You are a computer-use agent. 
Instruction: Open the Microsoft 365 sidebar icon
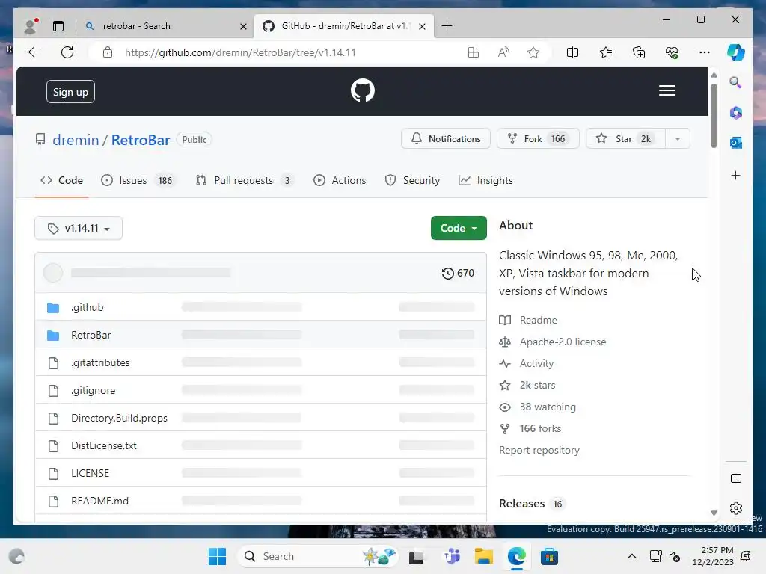click(736, 113)
